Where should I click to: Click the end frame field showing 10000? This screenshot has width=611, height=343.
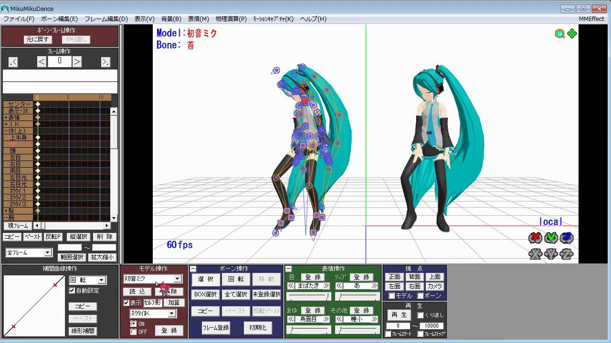coord(431,326)
